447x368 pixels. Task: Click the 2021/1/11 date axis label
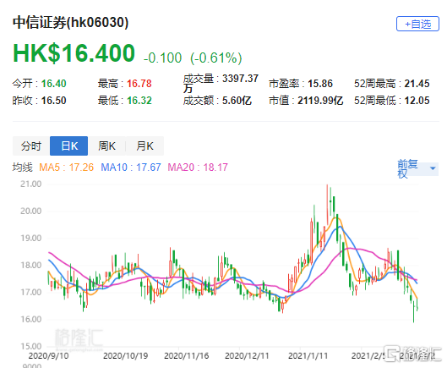[x=308, y=355]
